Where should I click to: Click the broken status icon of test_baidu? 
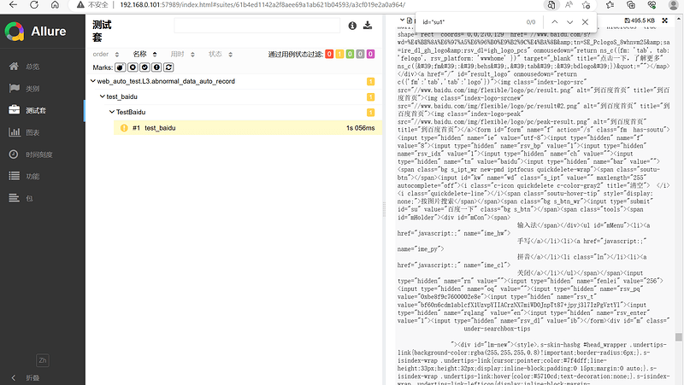pyautogui.click(x=124, y=128)
